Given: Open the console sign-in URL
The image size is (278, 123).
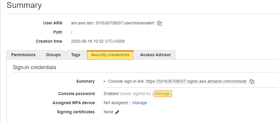Looking at the screenshot, I should point(196,81).
